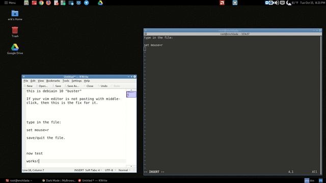
Task: Open Bookmarks menu in KWrite
Action: click(x=53, y=81)
